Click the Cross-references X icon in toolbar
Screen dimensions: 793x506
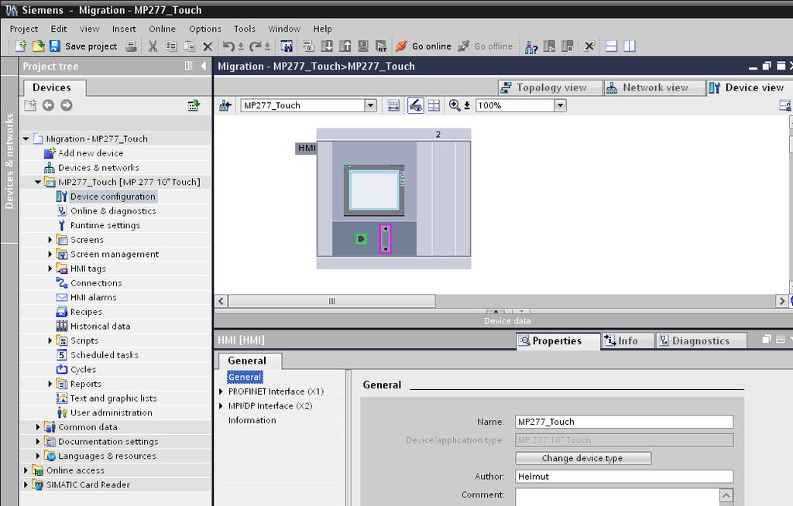589,46
